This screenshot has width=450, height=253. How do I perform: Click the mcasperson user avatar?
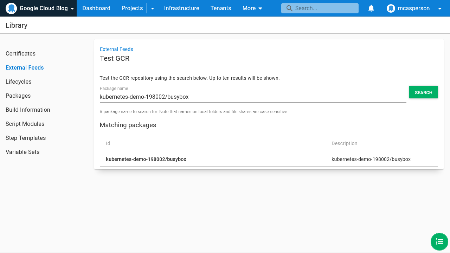point(391,8)
